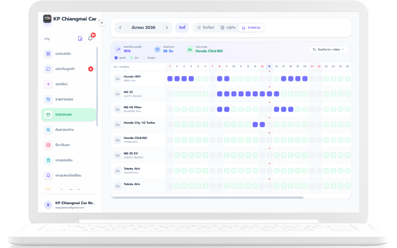Advance to next month with the right chevron
Image resolution: width=397 pixels, height=248 pixels.
(x=166, y=28)
